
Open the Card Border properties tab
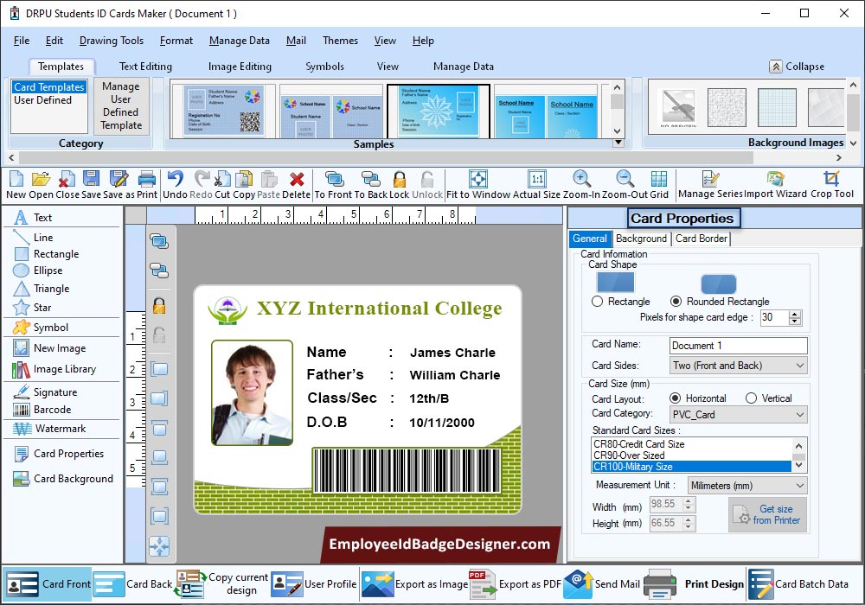(x=702, y=239)
